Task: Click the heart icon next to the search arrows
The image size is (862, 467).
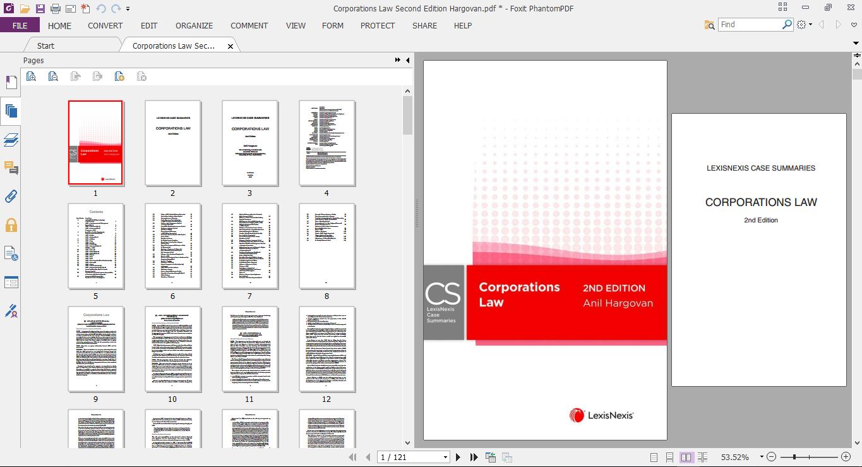Action: (854, 25)
